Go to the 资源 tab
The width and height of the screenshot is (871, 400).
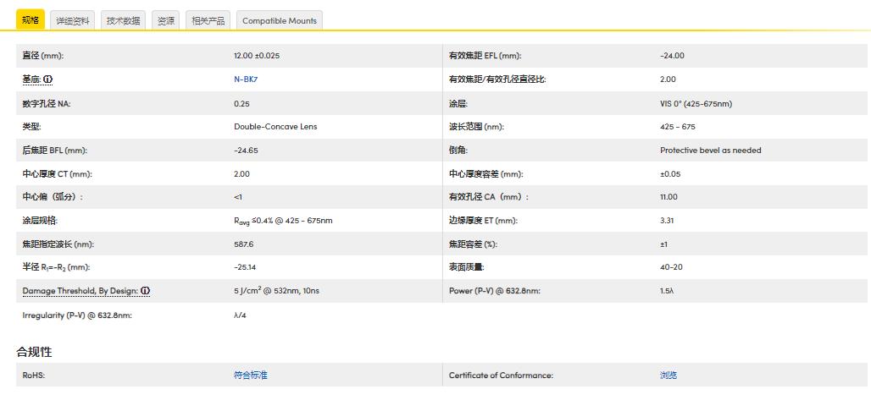tap(166, 20)
